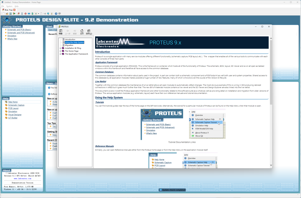Click the Home Page house toolbar icon
The width and height of the screenshot is (301, 198).
pyautogui.click(x=19, y=14)
